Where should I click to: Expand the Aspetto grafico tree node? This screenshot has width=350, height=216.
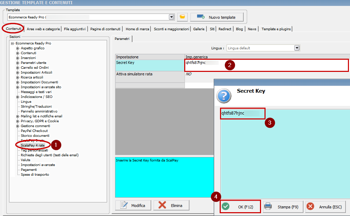pyautogui.click(x=18, y=48)
